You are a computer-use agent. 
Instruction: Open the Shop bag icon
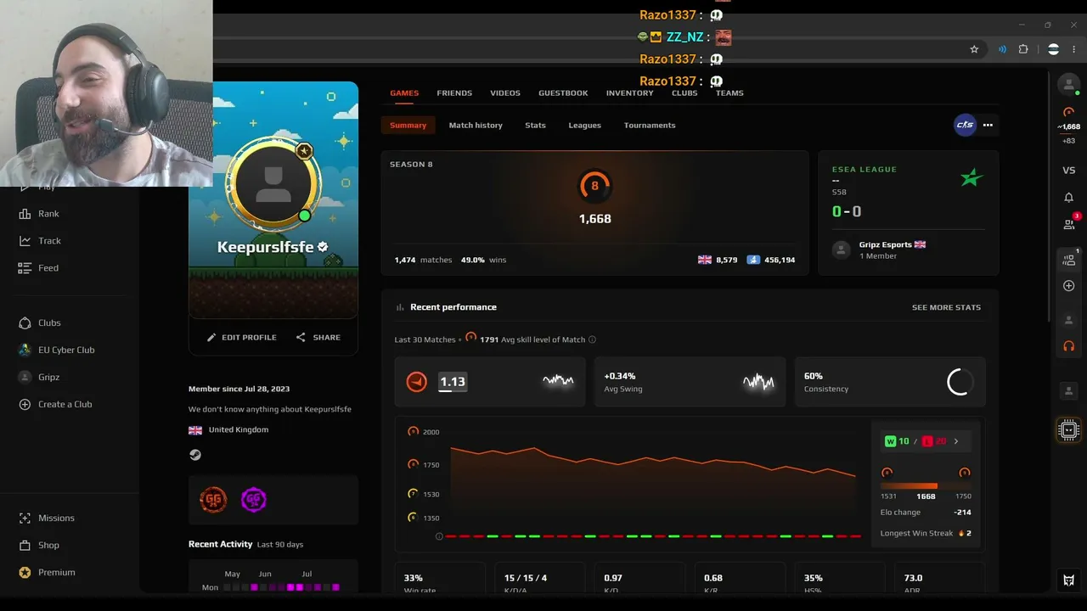(25, 545)
